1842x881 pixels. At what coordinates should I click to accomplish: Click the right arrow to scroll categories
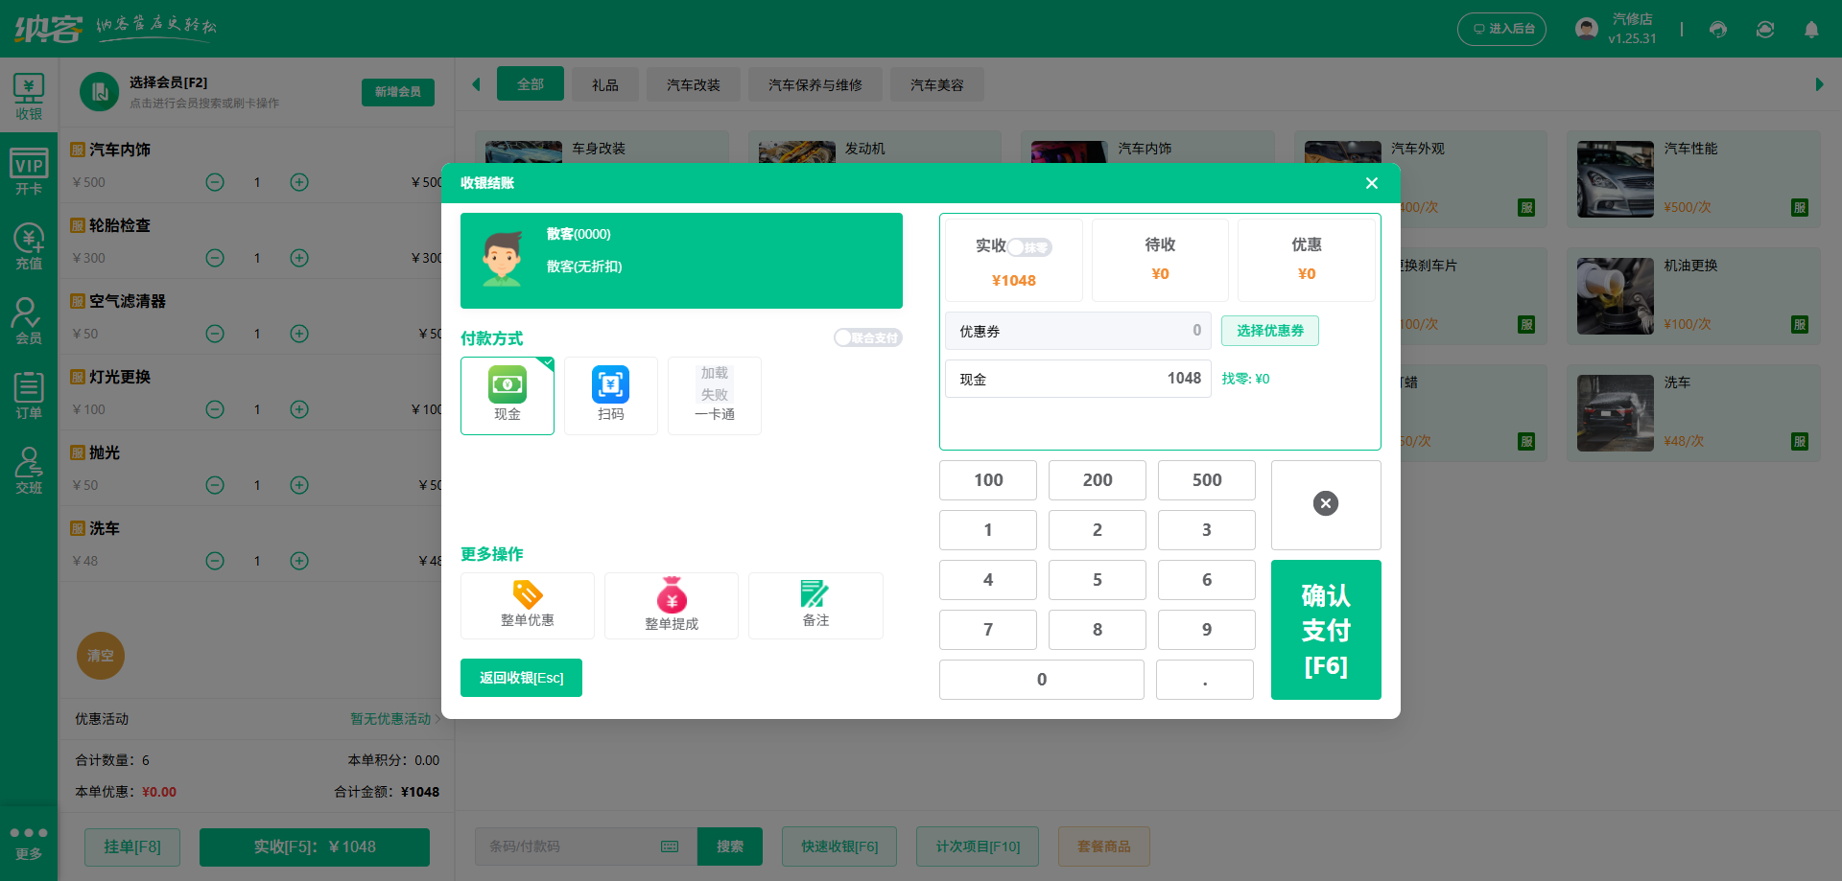1821,84
